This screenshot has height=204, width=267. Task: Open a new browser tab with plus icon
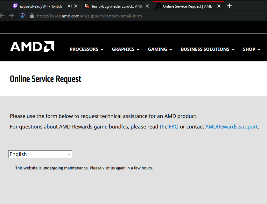pos(229,6)
